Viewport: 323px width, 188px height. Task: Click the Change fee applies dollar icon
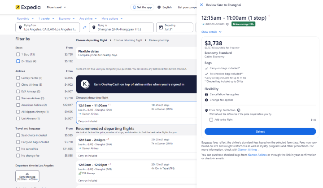click(x=206, y=100)
